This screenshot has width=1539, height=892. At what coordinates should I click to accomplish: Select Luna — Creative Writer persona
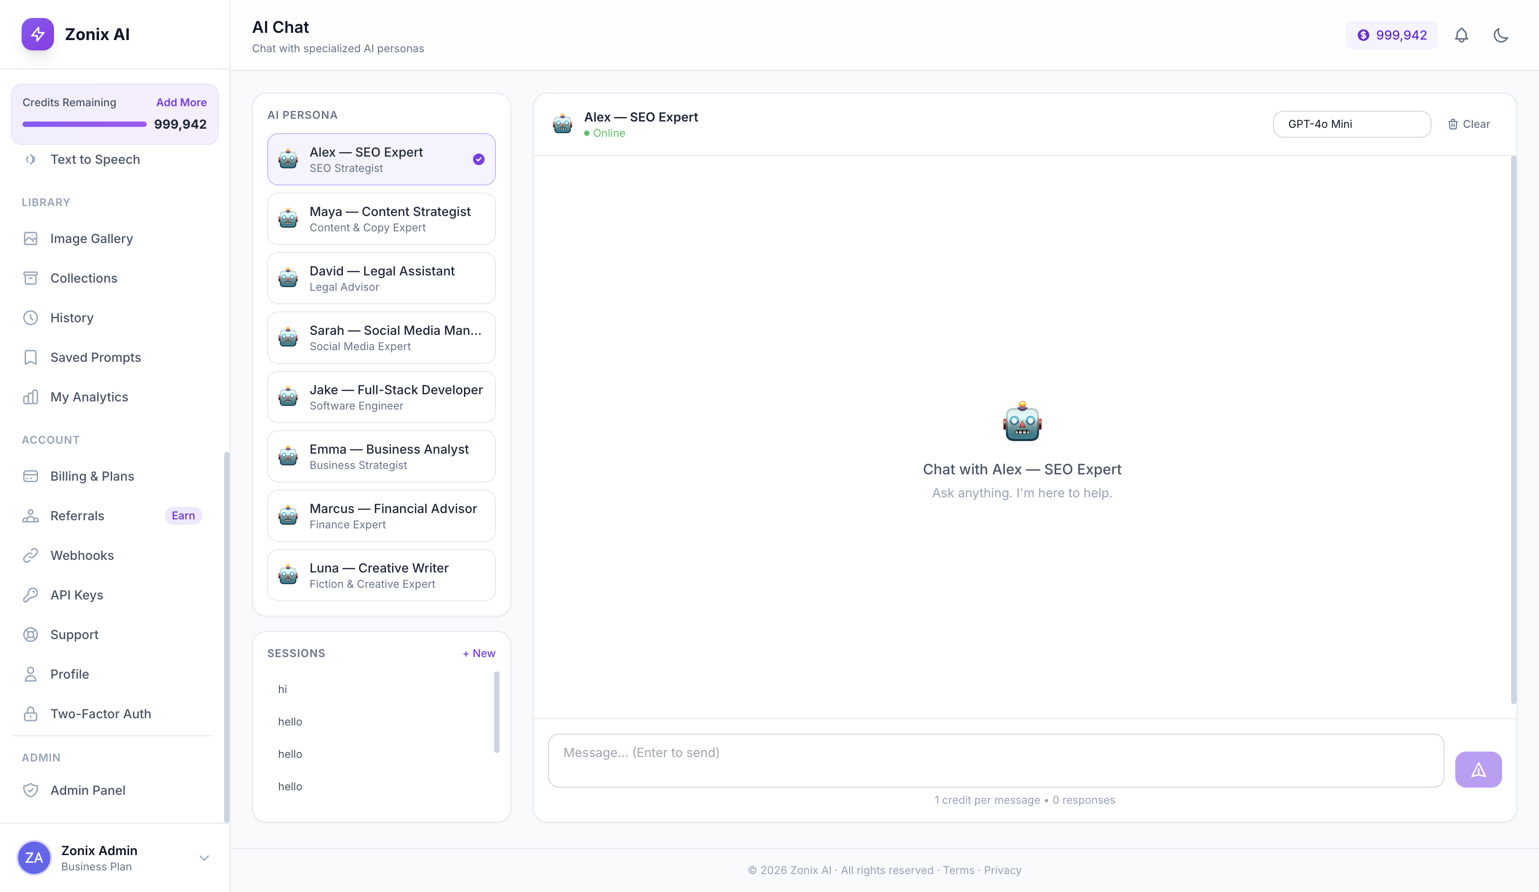[381, 575]
